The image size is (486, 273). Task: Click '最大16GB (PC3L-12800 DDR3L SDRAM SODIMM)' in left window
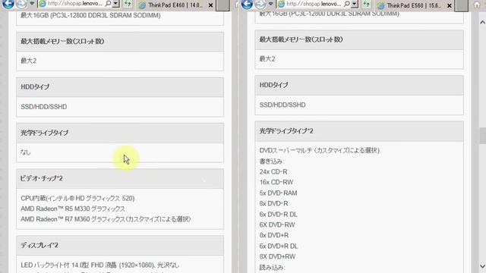pyautogui.click(x=90, y=15)
